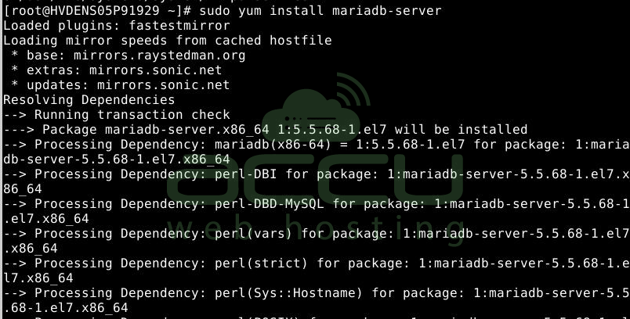Click 'Loaded plugins: fastestmirror' line
The image size is (630, 319).
point(117,26)
